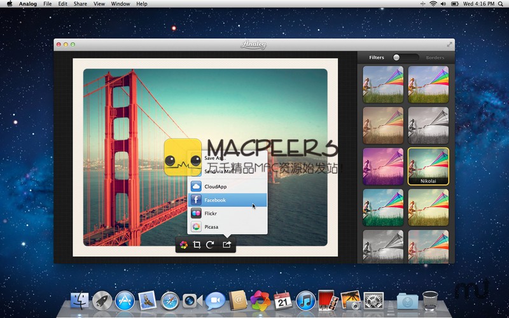The image size is (509, 318).
Task: Click the crop tool icon
Action: pos(197,245)
